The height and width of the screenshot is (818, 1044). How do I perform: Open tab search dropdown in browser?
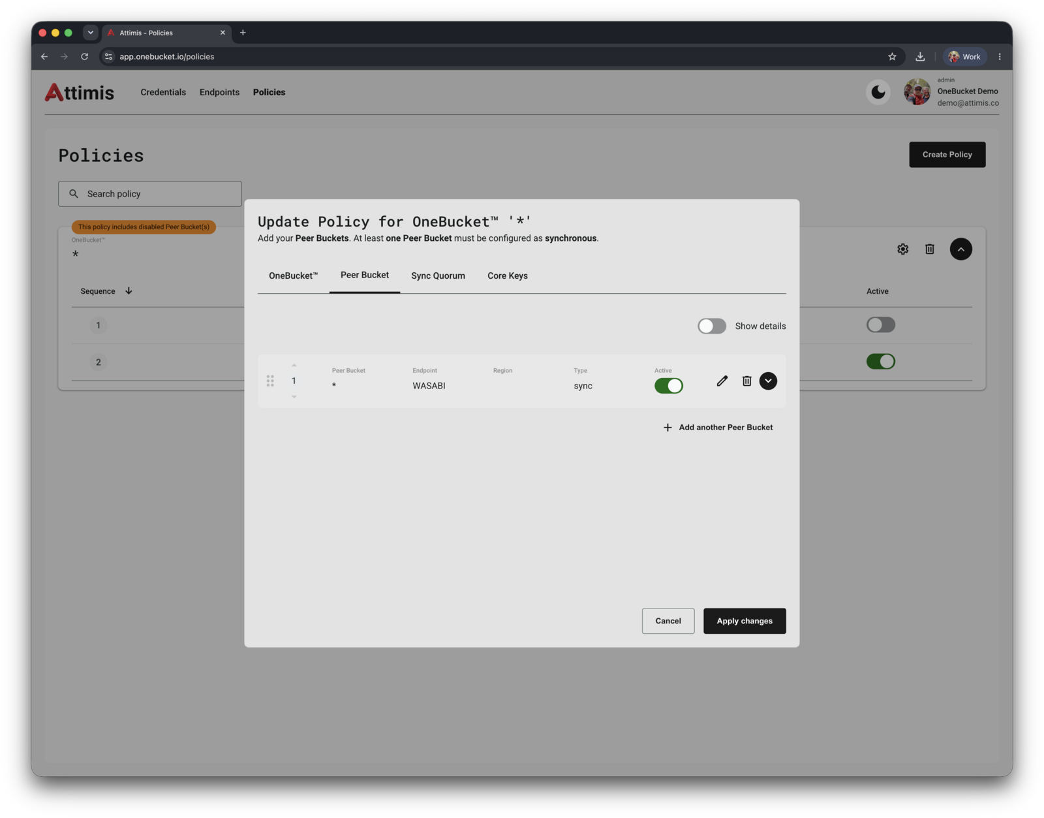coord(91,33)
